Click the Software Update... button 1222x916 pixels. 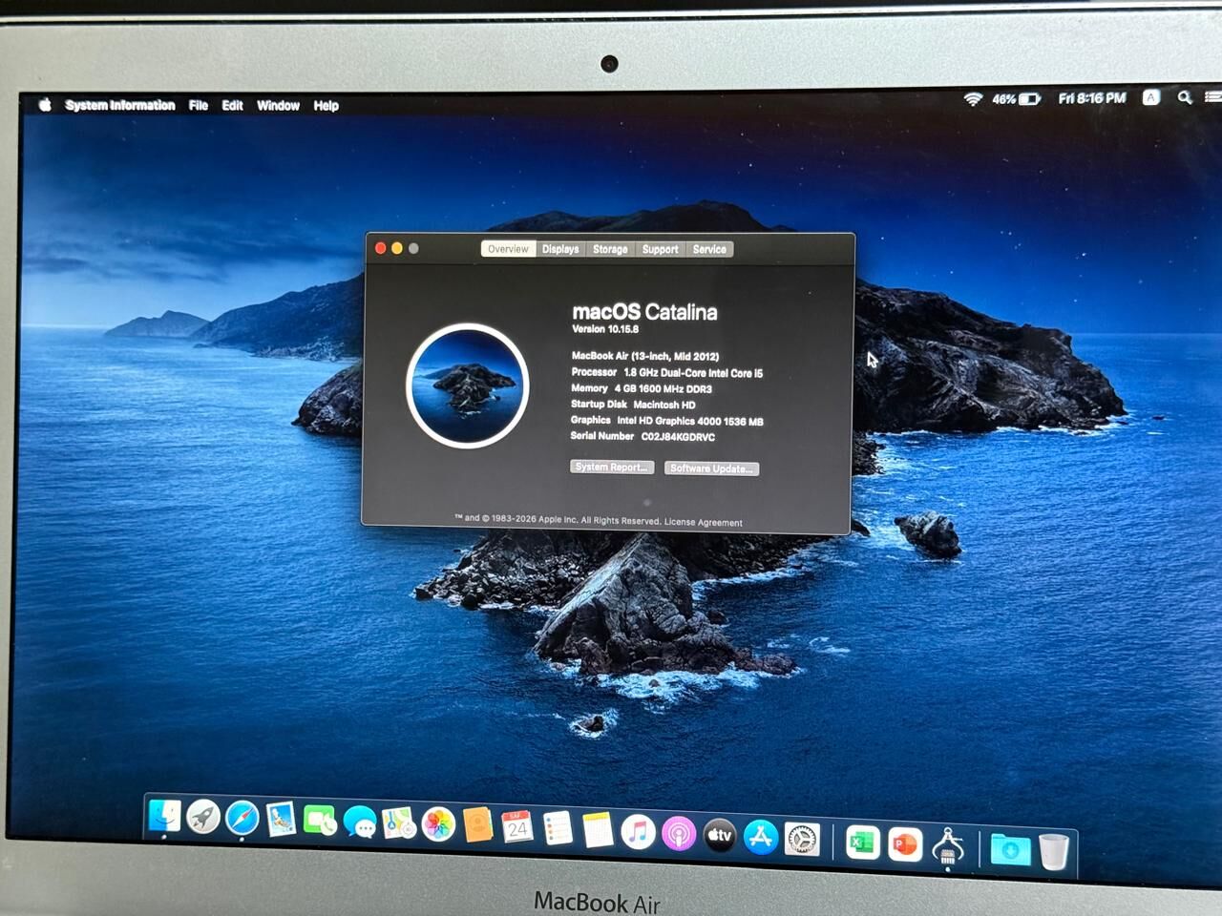click(x=711, y=468)
